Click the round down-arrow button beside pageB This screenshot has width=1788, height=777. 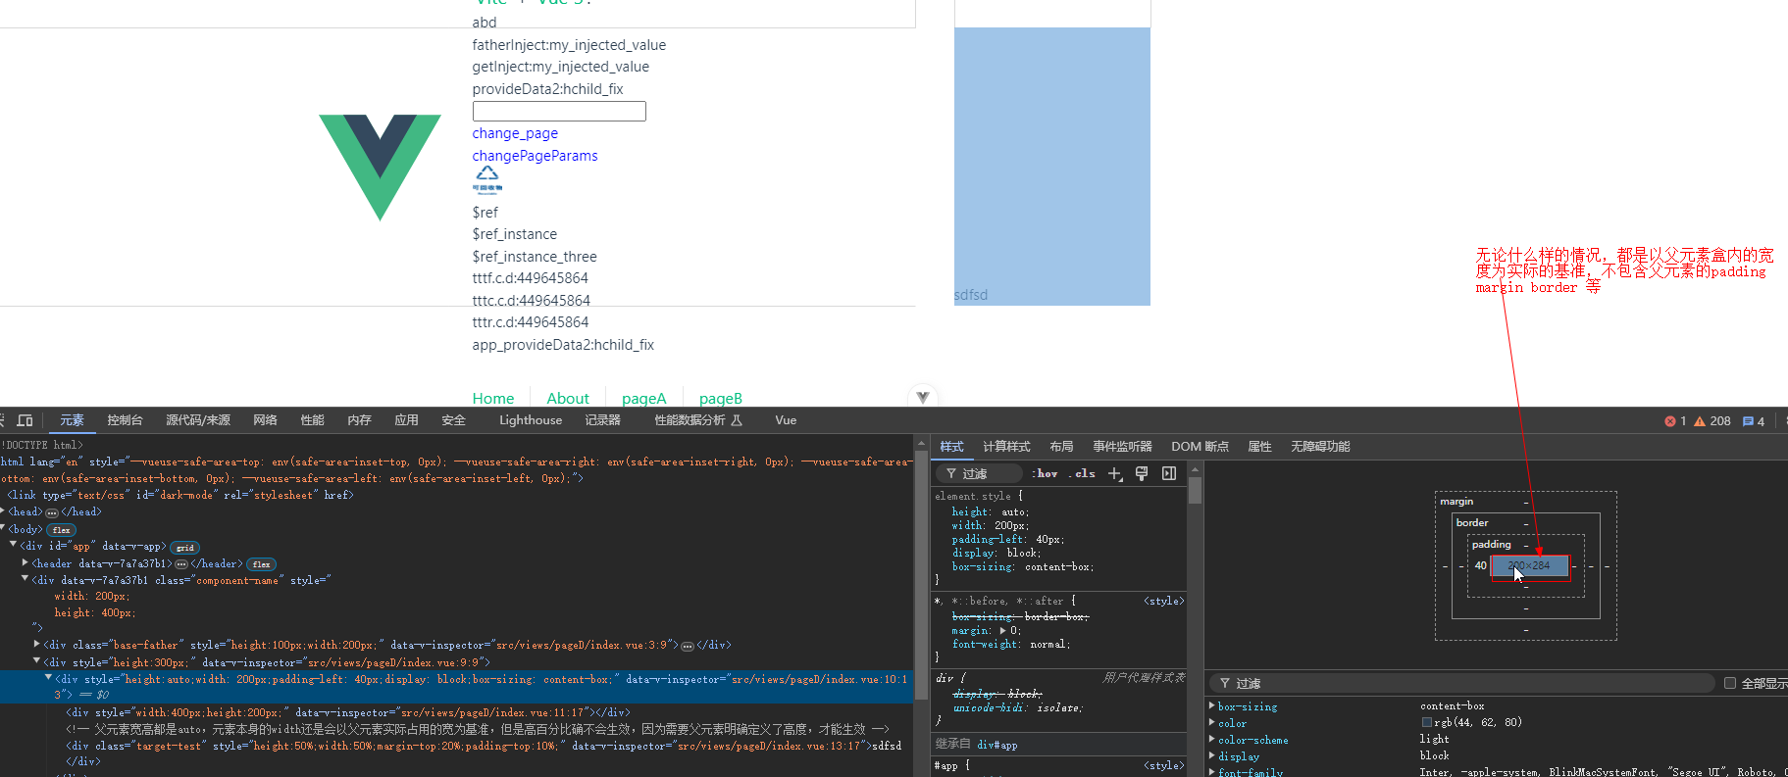pos(922,397)
